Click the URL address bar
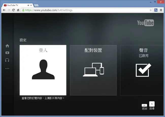165x117 pixels. [x=87, y=10]
